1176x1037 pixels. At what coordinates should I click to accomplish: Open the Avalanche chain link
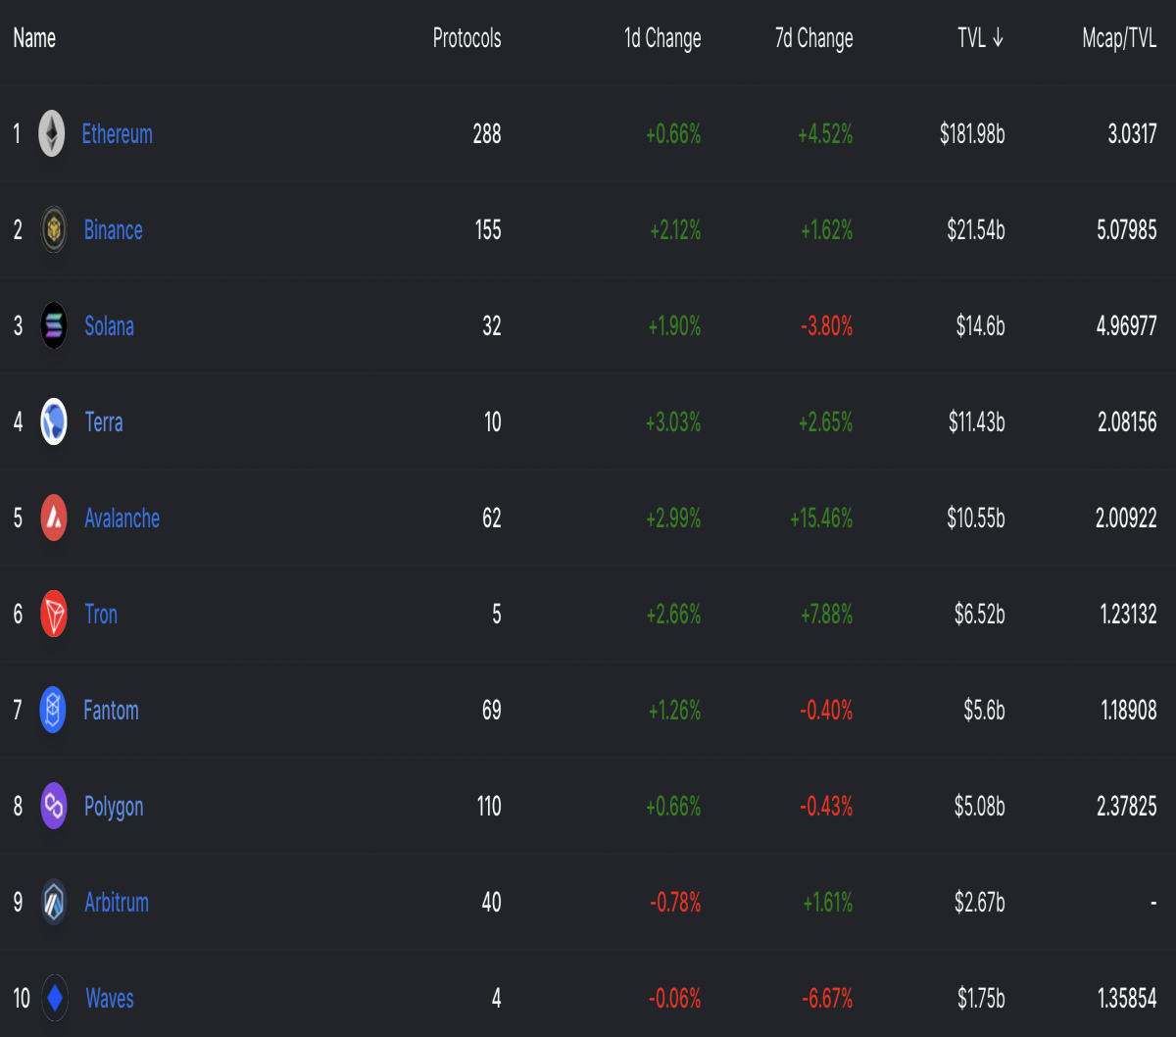(122, 518)
